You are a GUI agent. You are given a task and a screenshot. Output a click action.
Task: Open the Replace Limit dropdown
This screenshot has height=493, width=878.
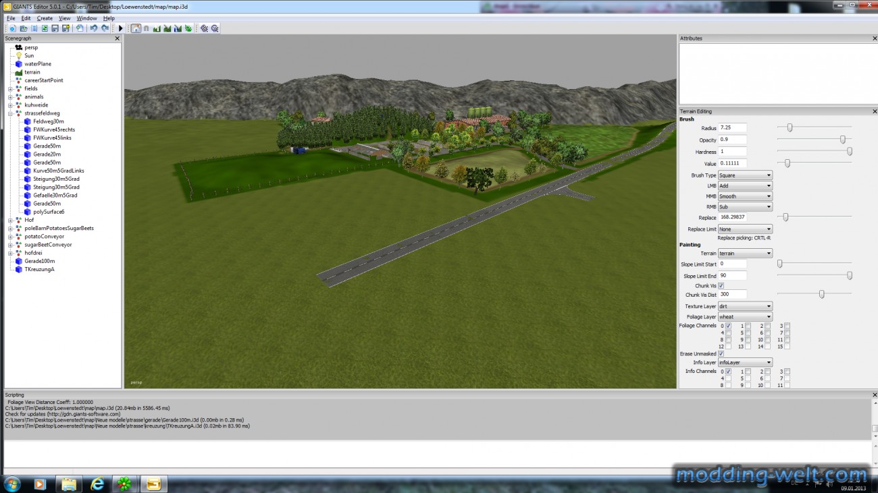(x=745, y=229)
